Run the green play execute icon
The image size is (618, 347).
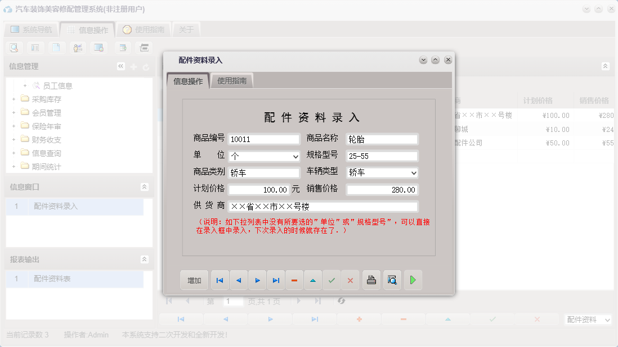pos(413,280)
